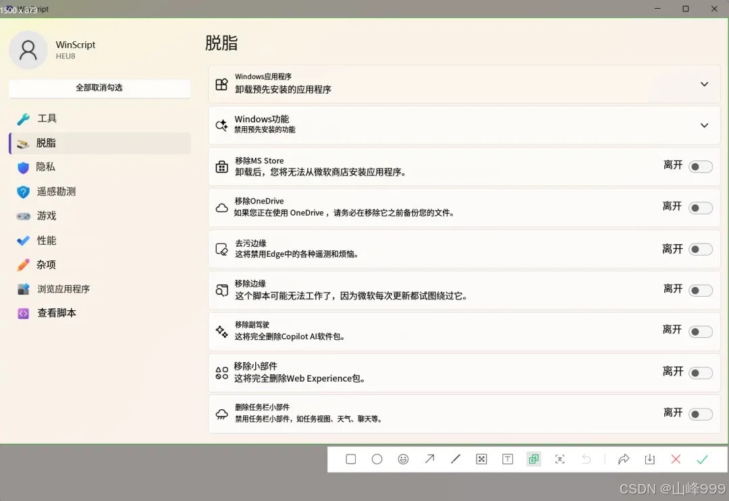The width and height of the screenshot is (729, 501).
Task: Click the 全部取消勾选 button
Action: (99, 88)
